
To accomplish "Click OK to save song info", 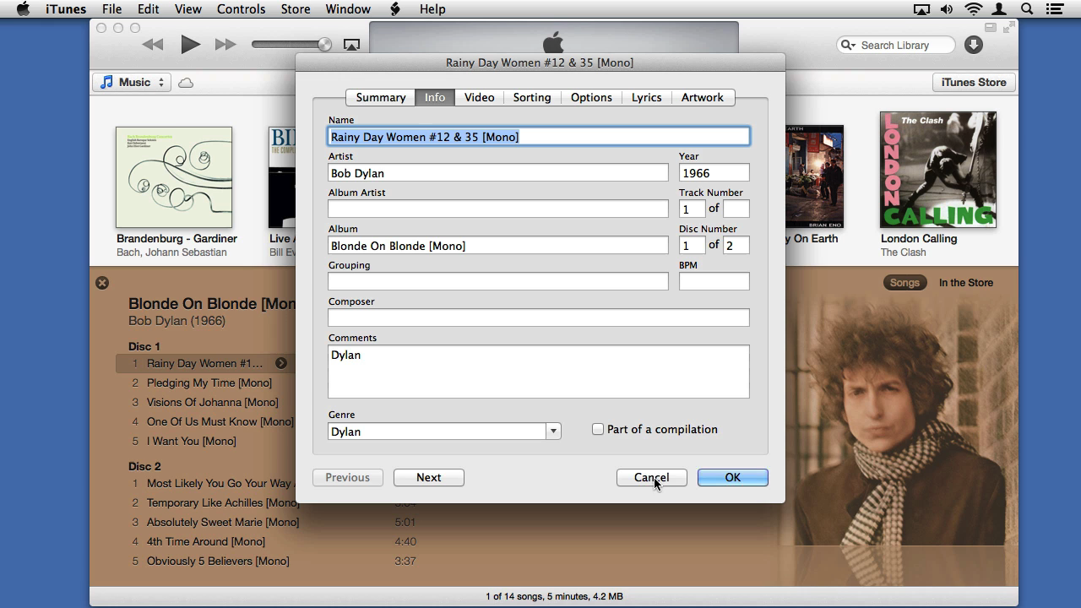I will point(732,477).
